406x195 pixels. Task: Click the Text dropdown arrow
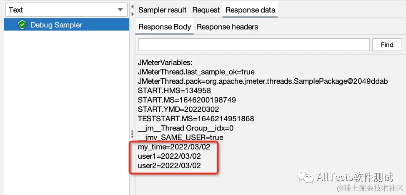(120, 10)
